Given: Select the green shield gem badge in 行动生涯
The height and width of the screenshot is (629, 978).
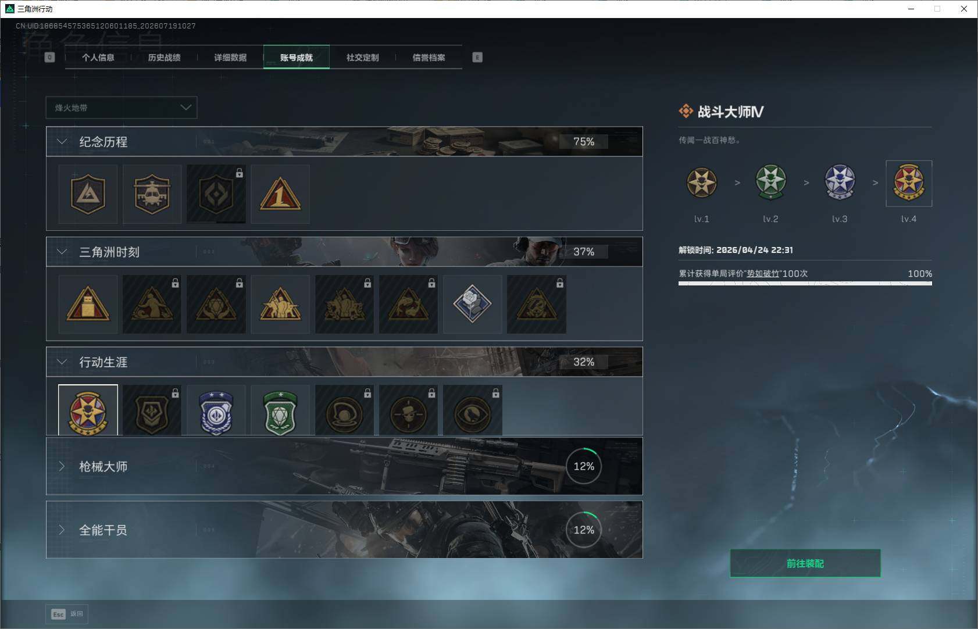Looking at the screenshot, I should click(x=280, y=410).
